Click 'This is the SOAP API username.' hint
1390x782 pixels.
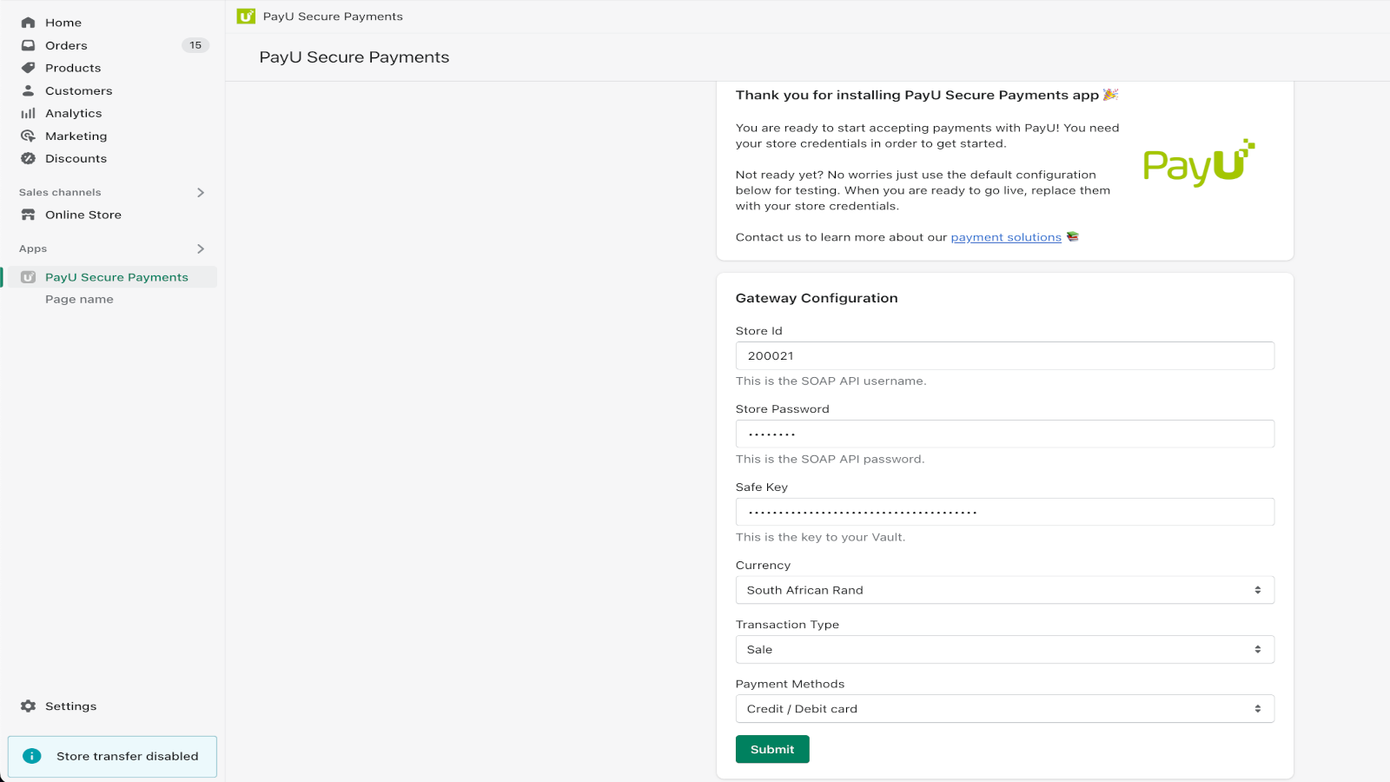click(831, 381)
